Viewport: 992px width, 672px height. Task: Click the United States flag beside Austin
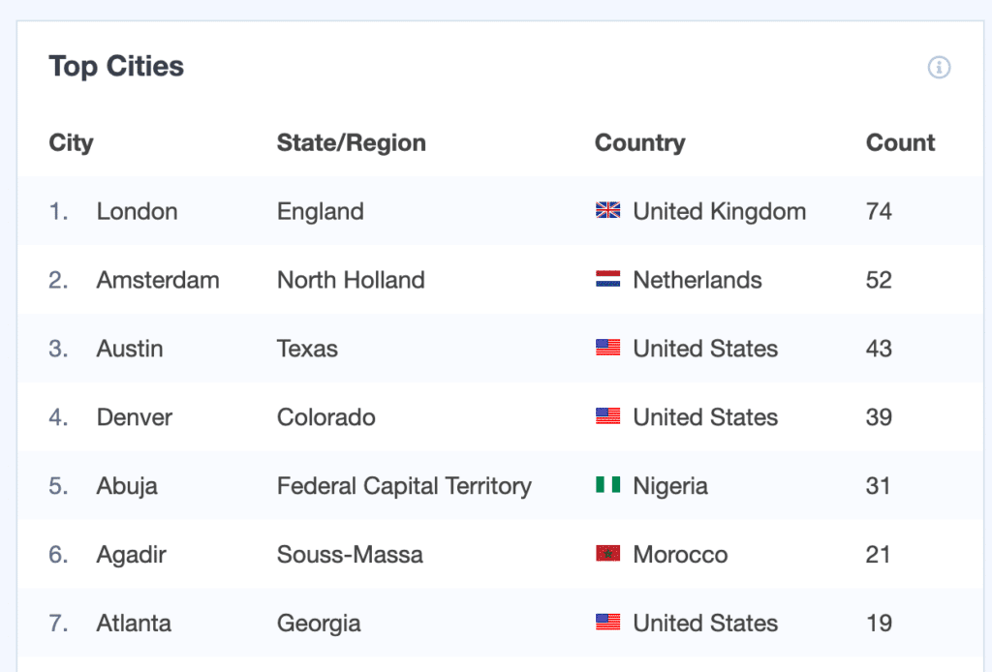[x=607, y=349]
